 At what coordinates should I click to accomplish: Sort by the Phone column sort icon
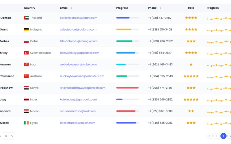click(x=160, y=8)
